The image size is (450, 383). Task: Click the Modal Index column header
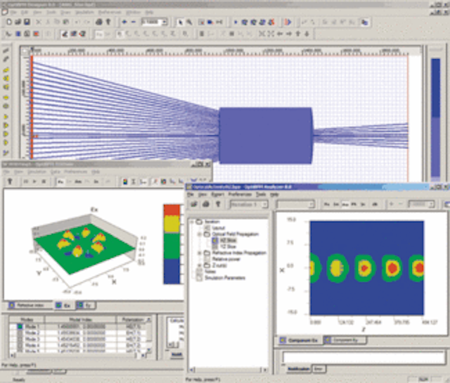[80, 320]
